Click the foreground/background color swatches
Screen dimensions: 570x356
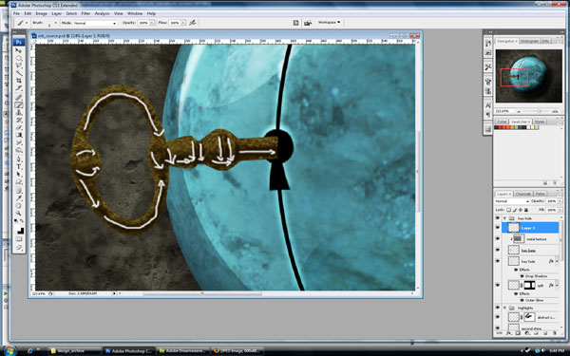click(19, 230)
